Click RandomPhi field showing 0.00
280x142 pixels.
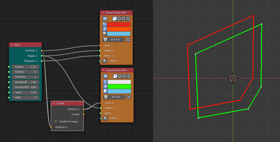[25, 87]
